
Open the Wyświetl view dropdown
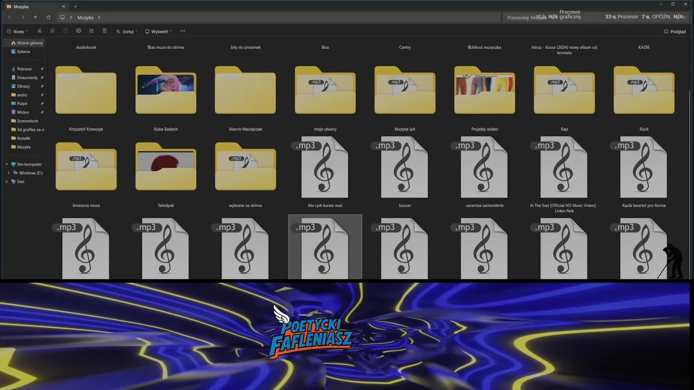point(158,31)
